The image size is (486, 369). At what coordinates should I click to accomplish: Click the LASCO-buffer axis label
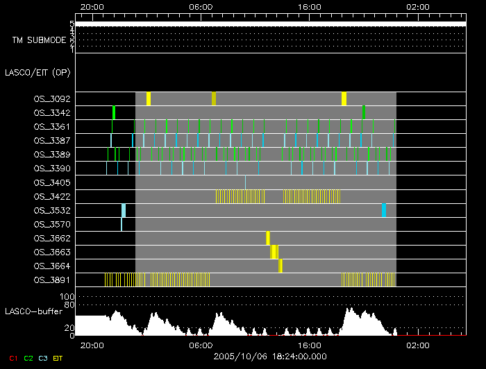coord(34,311)
